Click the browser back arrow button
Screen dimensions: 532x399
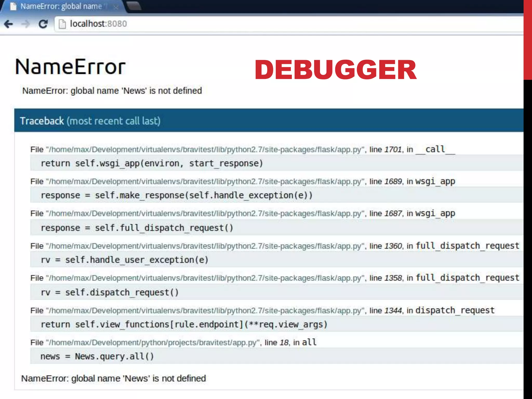(9, 24)
